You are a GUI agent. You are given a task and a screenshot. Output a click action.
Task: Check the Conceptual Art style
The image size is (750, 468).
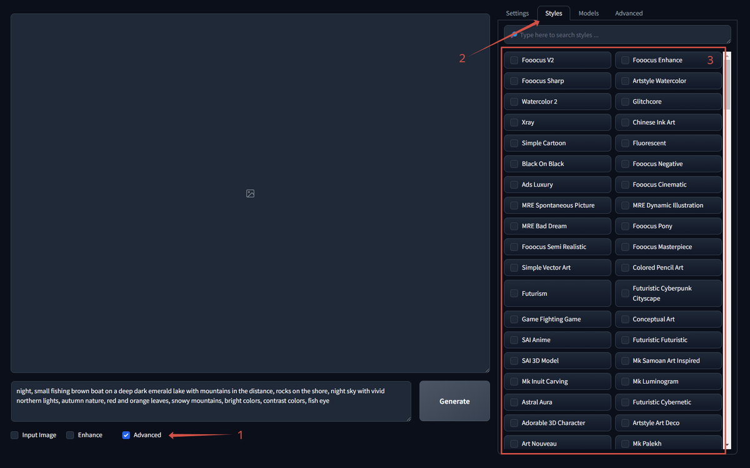pyautogui.click(x=625, y=319)
